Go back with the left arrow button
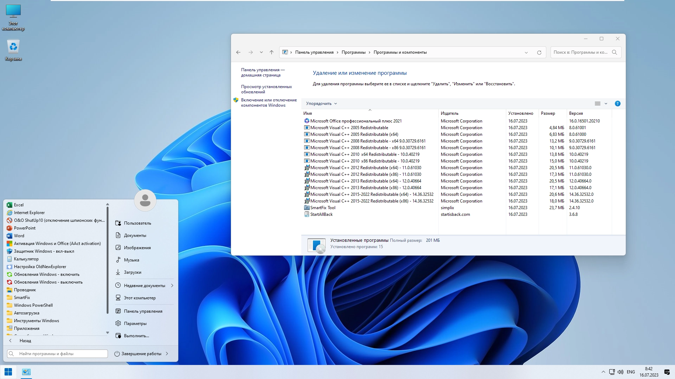This screenshot has width=675, height=379. point(238,52)
